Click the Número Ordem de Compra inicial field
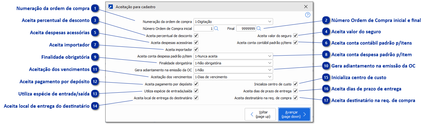 coord(204,29)
